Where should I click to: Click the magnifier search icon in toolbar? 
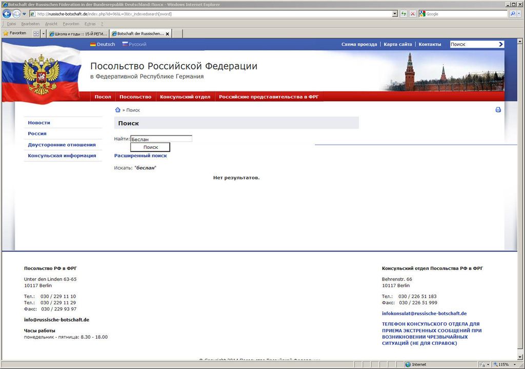(x=513, y=14)
